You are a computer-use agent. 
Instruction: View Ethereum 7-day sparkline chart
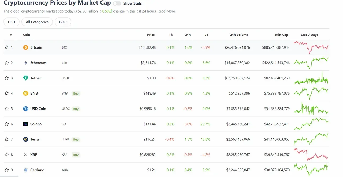(311, 63)
